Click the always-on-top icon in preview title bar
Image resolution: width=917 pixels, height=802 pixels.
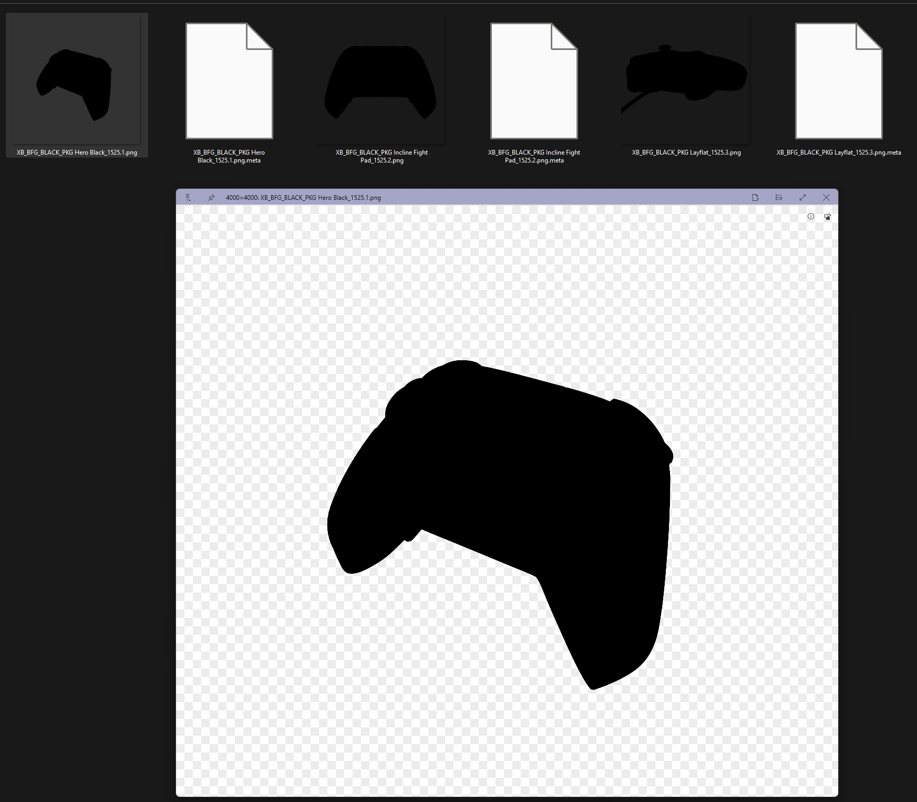188,198
